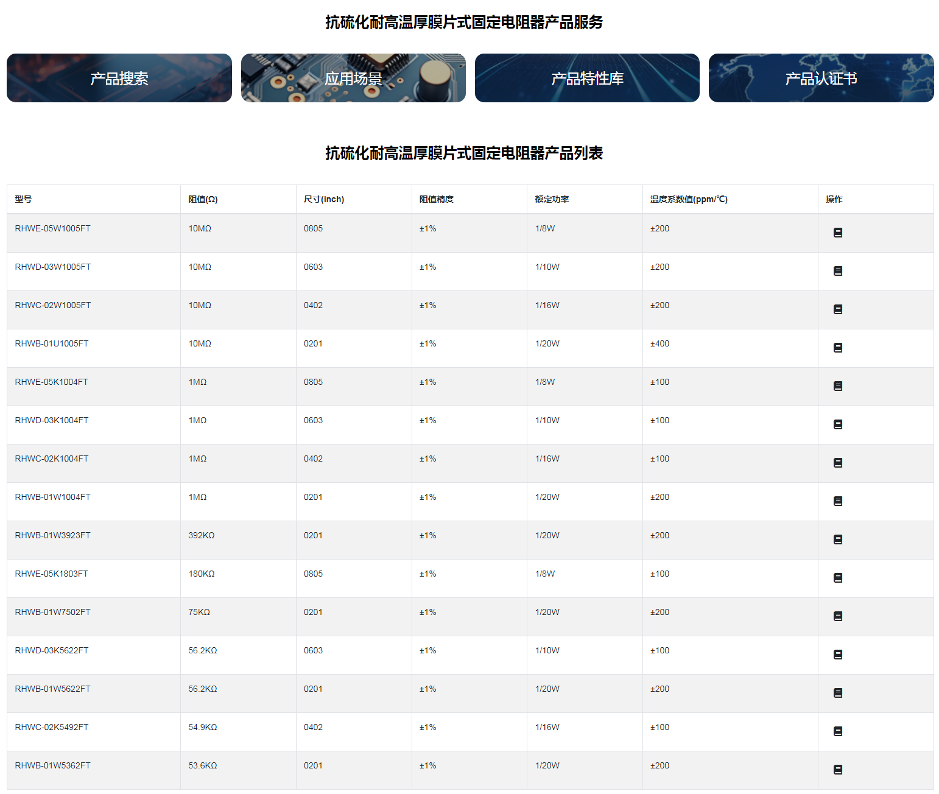Image resolution: width=939 pixels, height=794 pixels.
Task: Click the action icon for RHWE-05K1803FT
Action: 837,578
